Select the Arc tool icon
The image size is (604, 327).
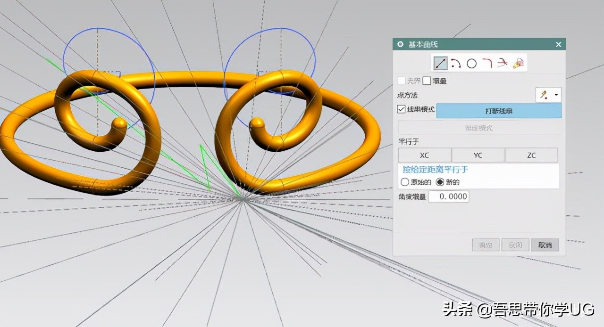(x=456, y=63)
